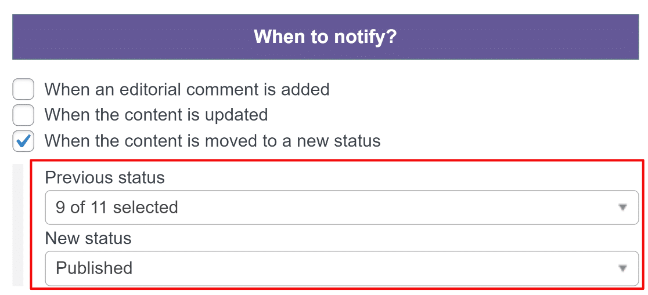Image resolution: width=648 pixels, height=295 pixels.
Task: Click the purple header banner's left edge
Action: (17, 37)
